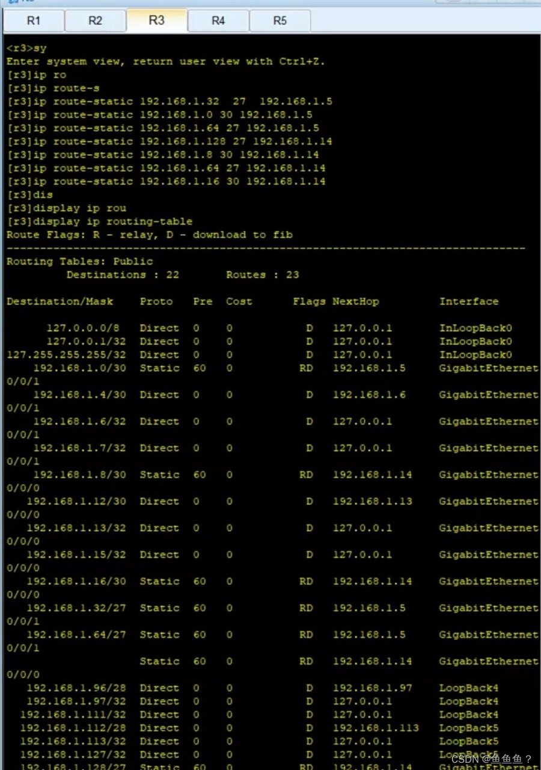Click next hop '192.168.1.13' in routing table
The height and width of the screenshot is (770, 541).
373,501
